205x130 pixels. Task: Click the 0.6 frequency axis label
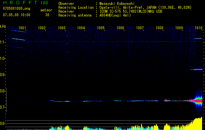3,123
